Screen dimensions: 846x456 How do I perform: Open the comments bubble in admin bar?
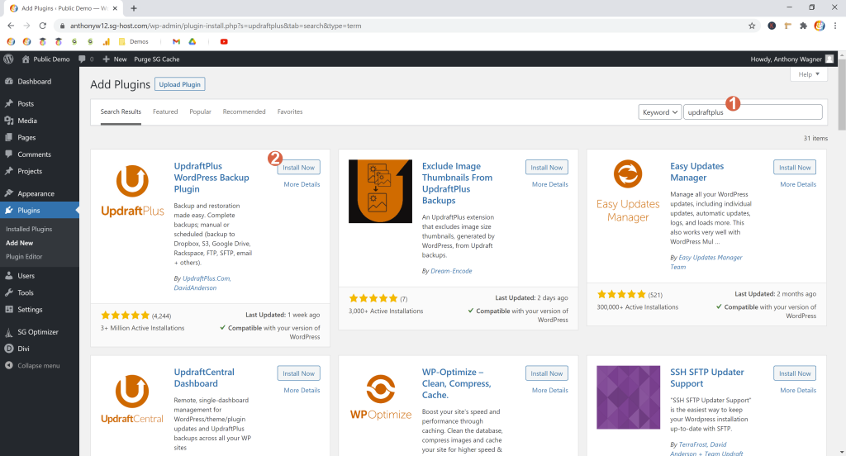click(86, 59)
